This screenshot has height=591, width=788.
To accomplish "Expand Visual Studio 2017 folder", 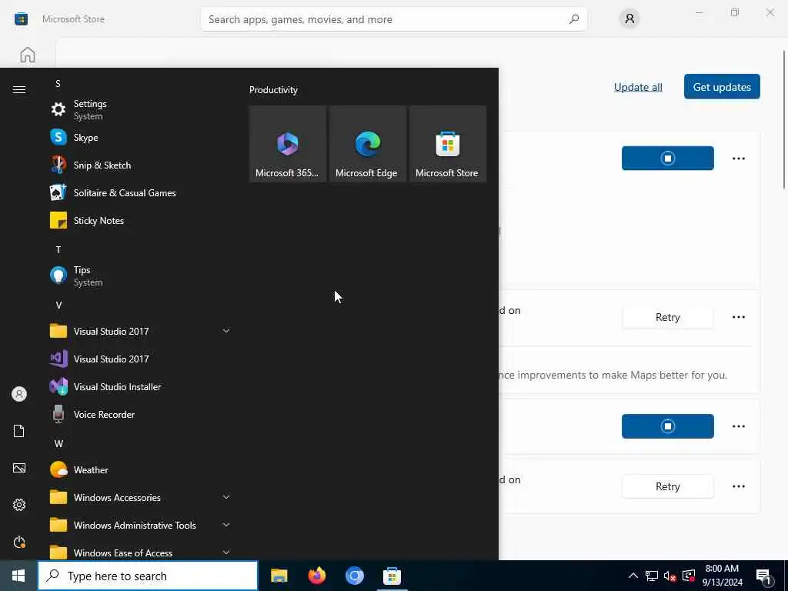I will click(x=226, y=331).
